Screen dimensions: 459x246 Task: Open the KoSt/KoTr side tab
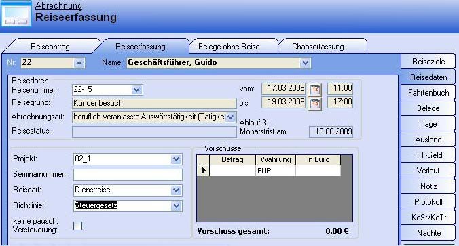click(428, 218)
